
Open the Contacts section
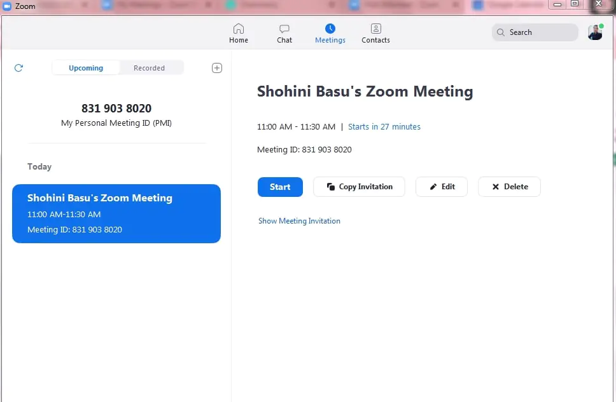point(375,32)
